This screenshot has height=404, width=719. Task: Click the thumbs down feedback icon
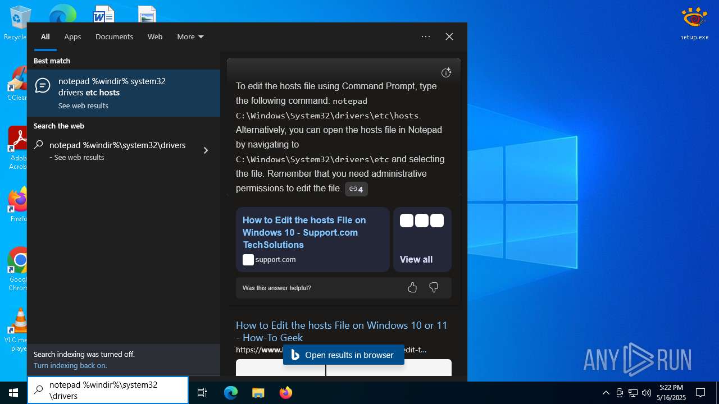point(434,287)
